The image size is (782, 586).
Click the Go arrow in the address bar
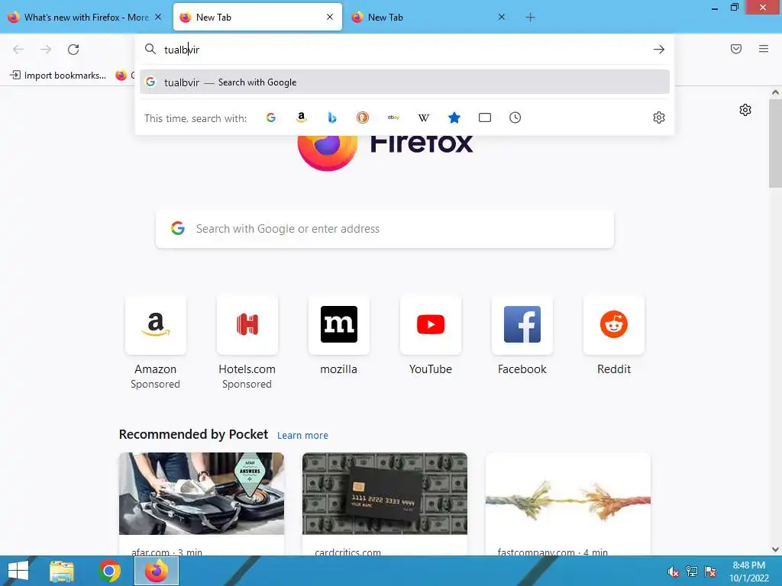pyautogui.click(x=659, y=50)
